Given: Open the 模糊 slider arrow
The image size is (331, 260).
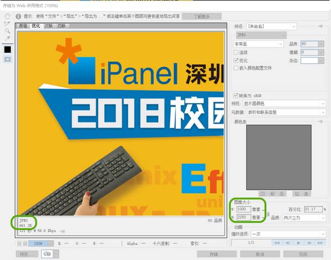Looking at the screenshot, I should tap(321, 52).
